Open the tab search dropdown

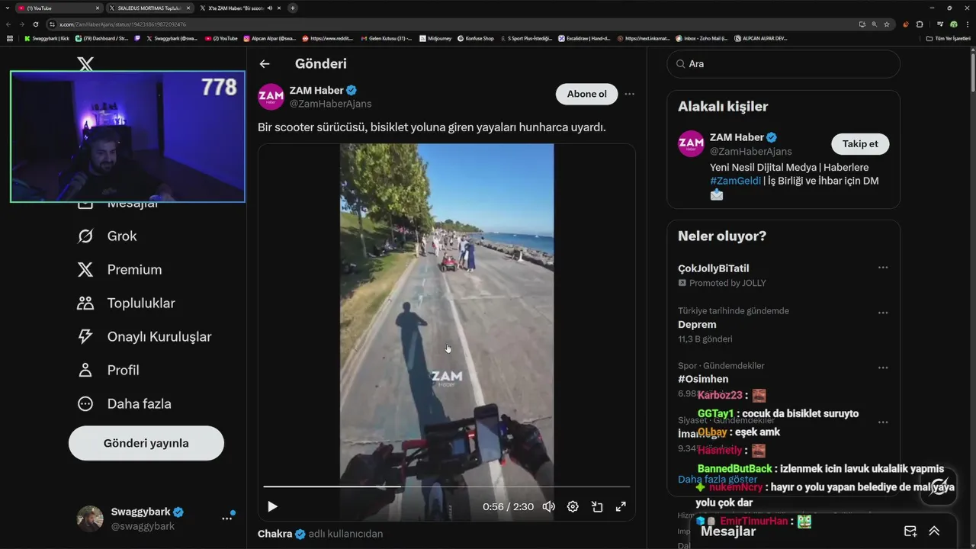(x=7, y=8)
